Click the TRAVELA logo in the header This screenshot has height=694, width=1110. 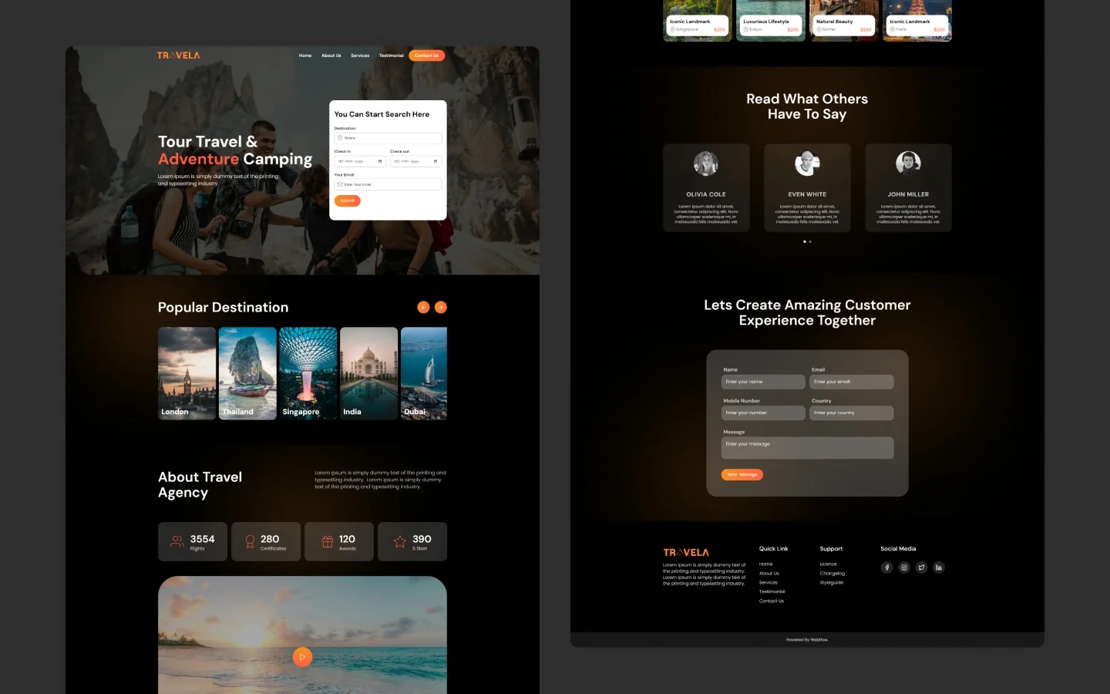(179, 56)
